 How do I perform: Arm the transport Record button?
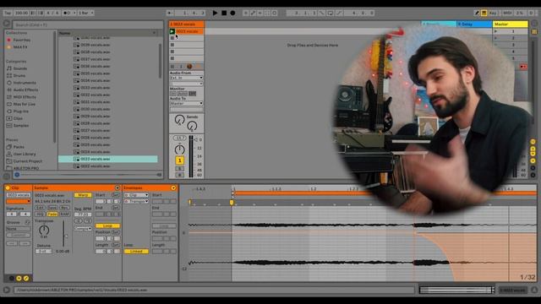point(233,13)
